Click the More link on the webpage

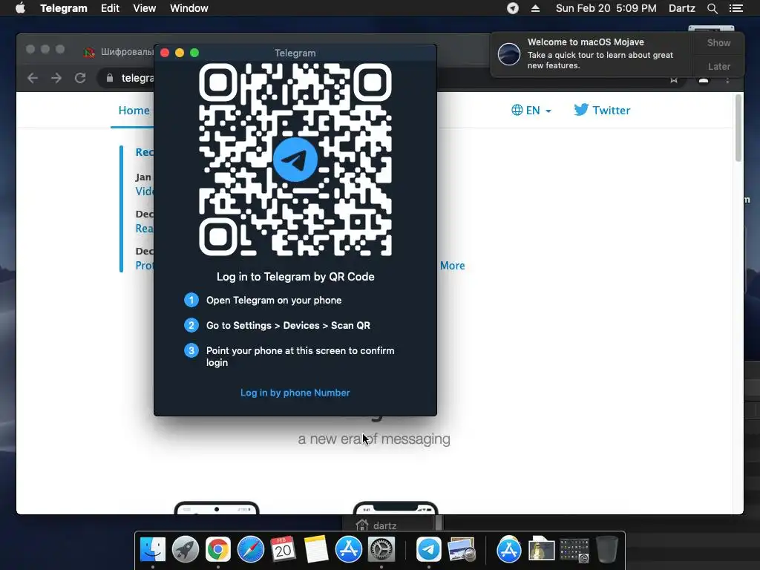(x=452, y=266)
